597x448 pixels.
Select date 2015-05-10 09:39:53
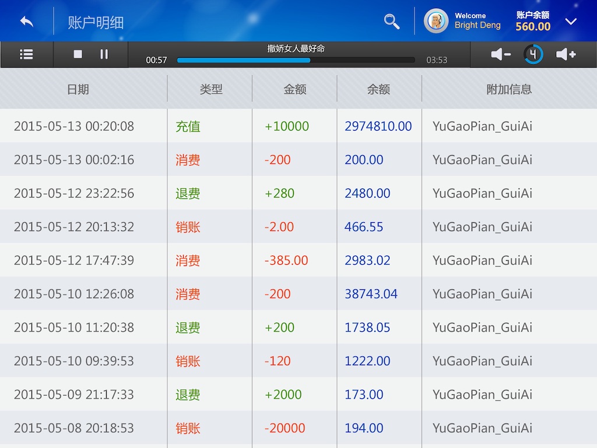pos(74,360)
